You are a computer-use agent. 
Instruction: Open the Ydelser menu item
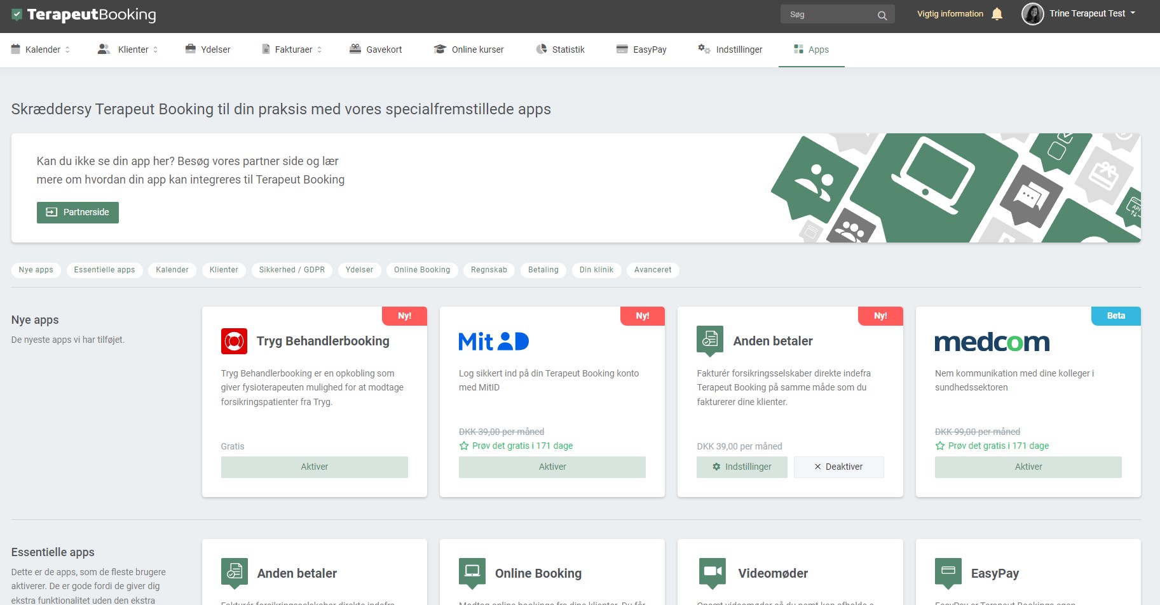tap(208, 50)
